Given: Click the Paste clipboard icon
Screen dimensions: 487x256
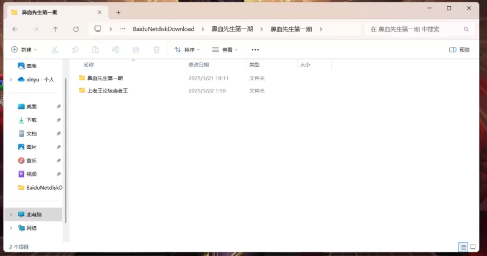Looking at the screenshot, I should 96,50.
